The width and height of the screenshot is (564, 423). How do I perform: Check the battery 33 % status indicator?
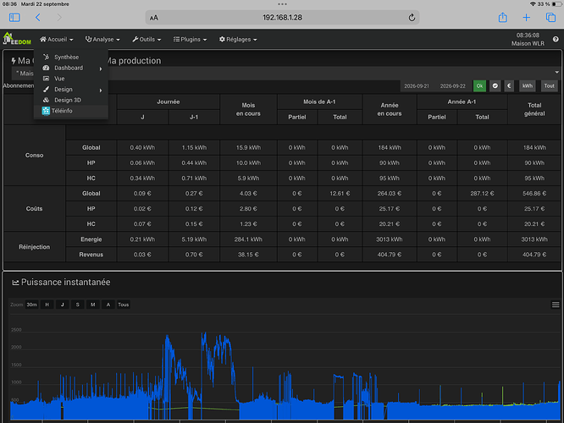550,4
